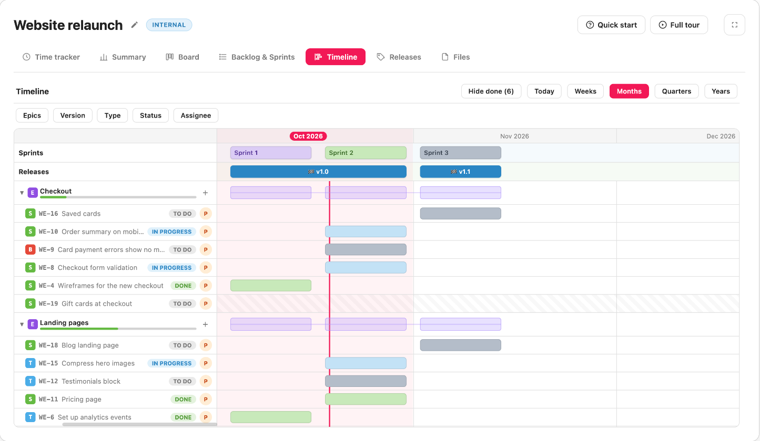Click the v1.0 release bar

[x=318, y=172]
